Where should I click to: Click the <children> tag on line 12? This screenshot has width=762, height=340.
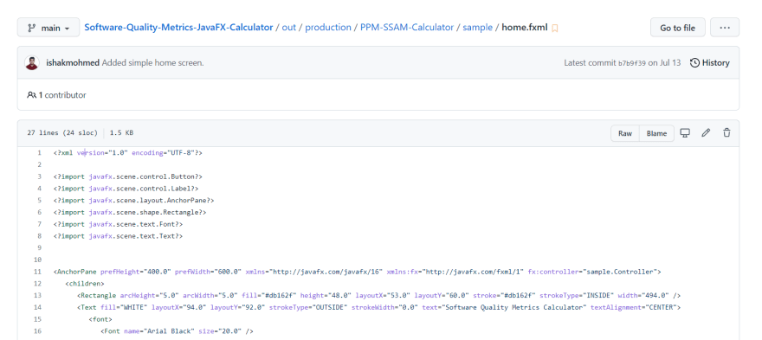[85, 284]
